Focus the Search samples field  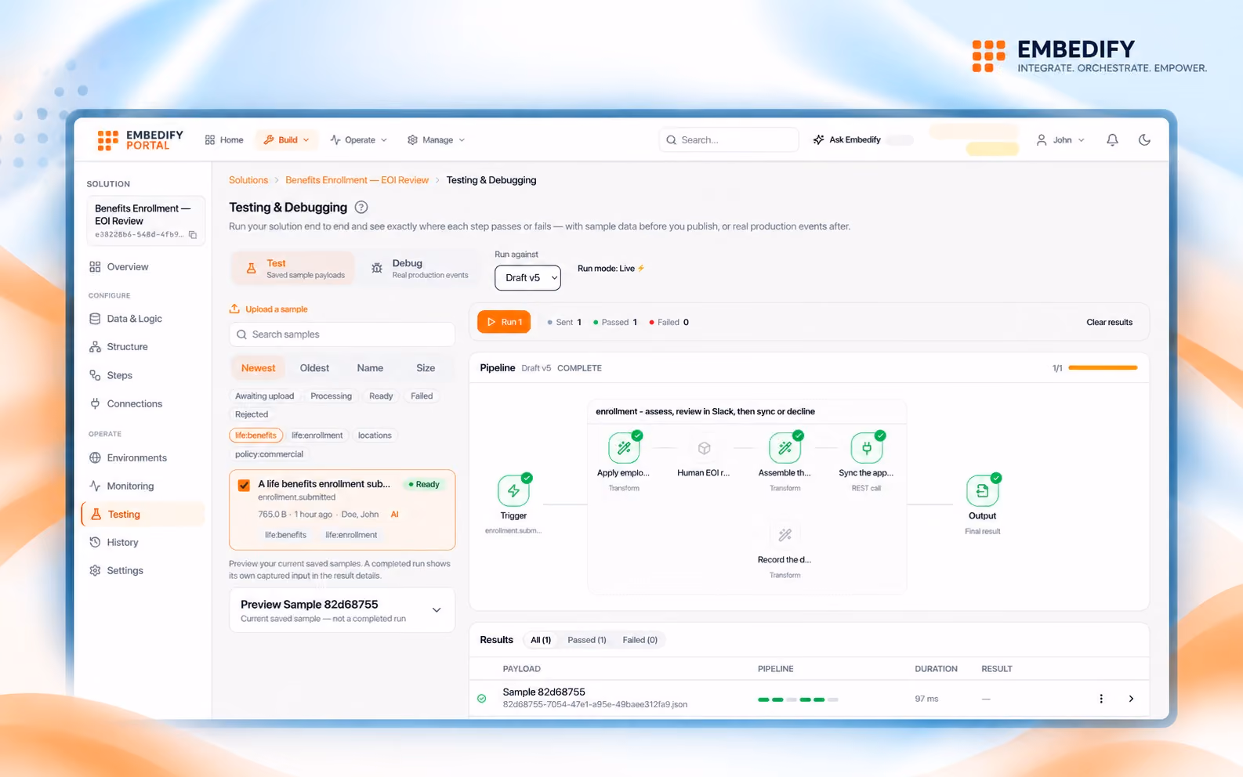coord(342,334)
